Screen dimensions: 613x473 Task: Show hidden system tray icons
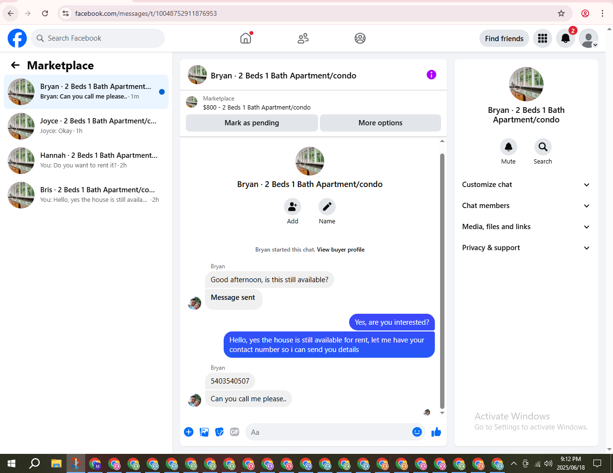coord(514,463)
